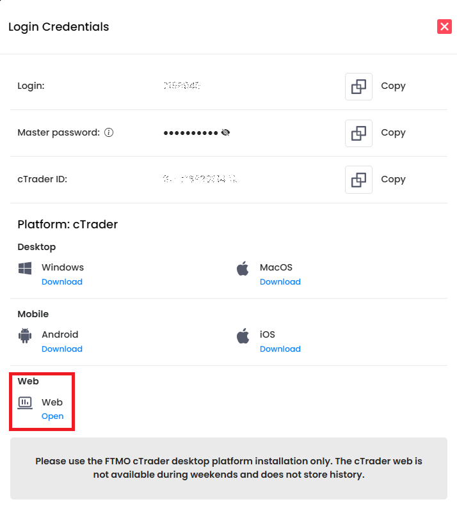457x511 pixels.
Task: Close the Login Credentials dialog
Action: pyautogui.click(x=444, y=26)
